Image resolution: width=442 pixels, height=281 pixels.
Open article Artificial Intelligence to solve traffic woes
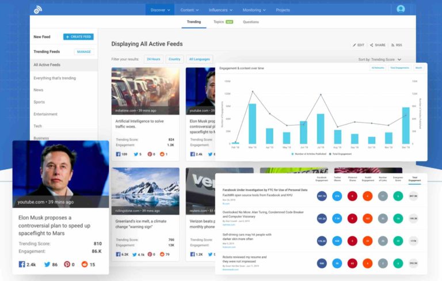[139, 124]
